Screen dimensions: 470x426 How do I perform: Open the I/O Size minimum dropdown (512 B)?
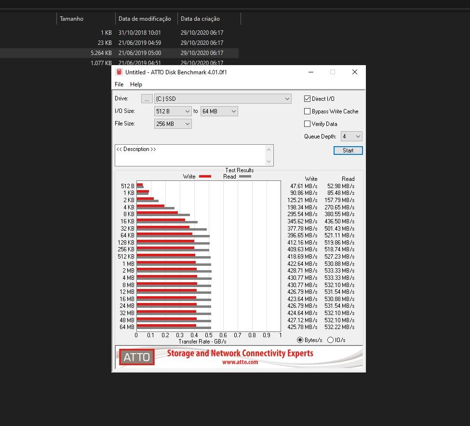pos(173,111)
